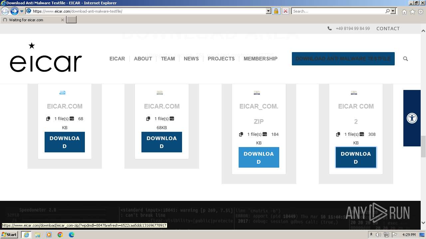Click the phone icon in top bar
This screenshot has width=426, height=239.
click(329, 29)
